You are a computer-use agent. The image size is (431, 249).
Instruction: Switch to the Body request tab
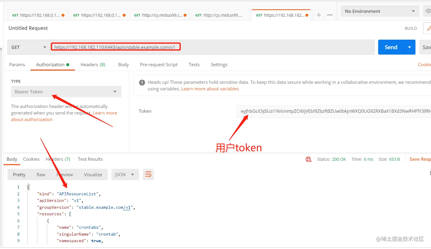coord(123,64)
